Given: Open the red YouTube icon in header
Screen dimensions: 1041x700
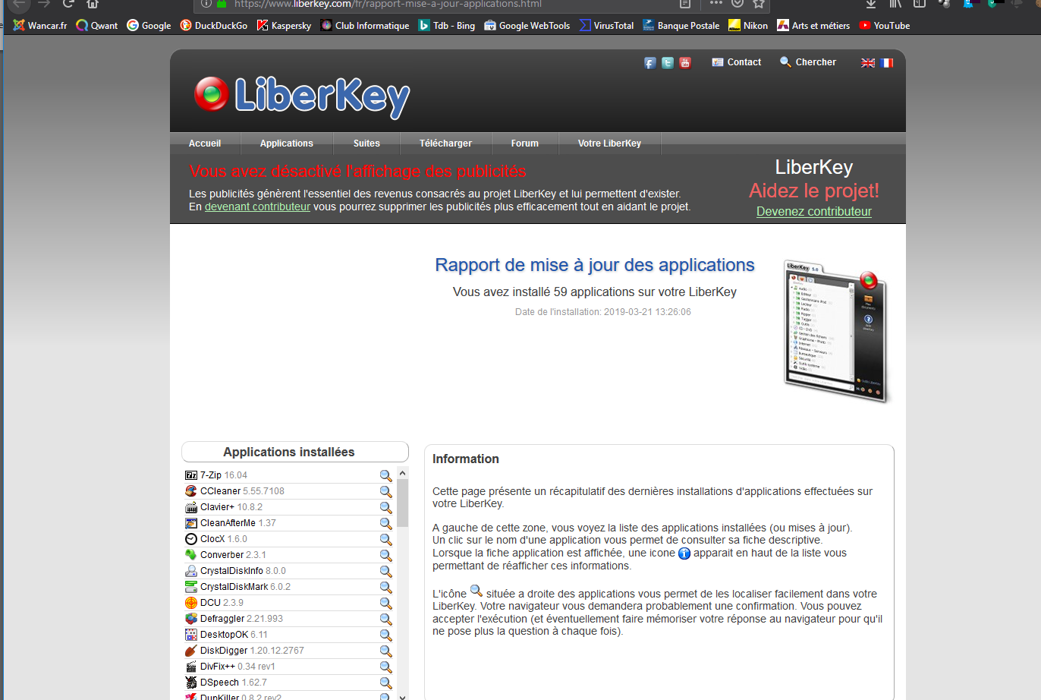Looking at the screenshot, I should tap(685, 63).
